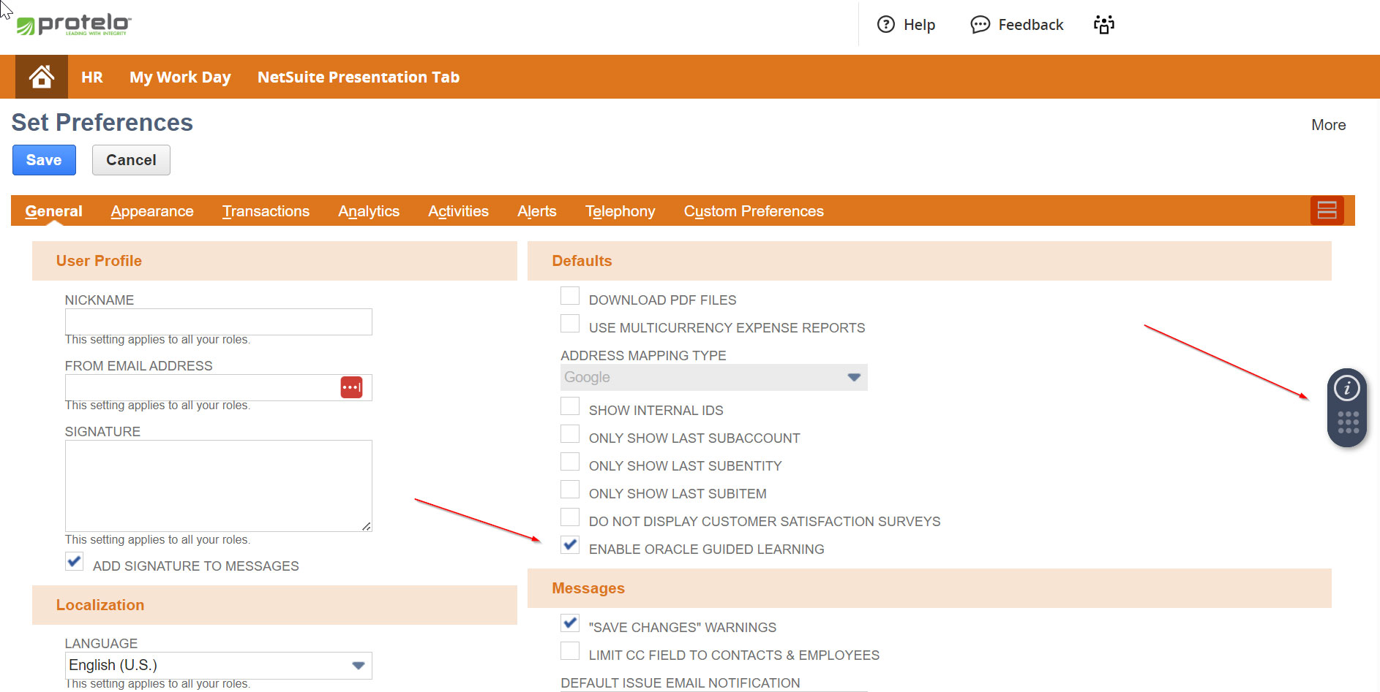Open the Help icon link

885,25
